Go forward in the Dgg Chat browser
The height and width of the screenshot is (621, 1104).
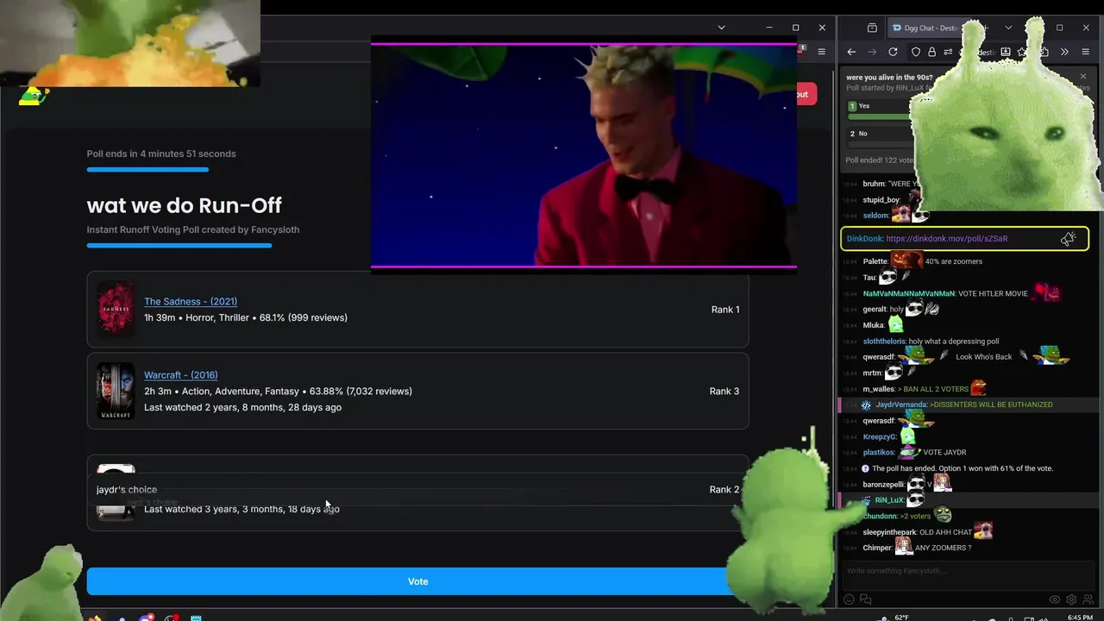coord(872,52)
